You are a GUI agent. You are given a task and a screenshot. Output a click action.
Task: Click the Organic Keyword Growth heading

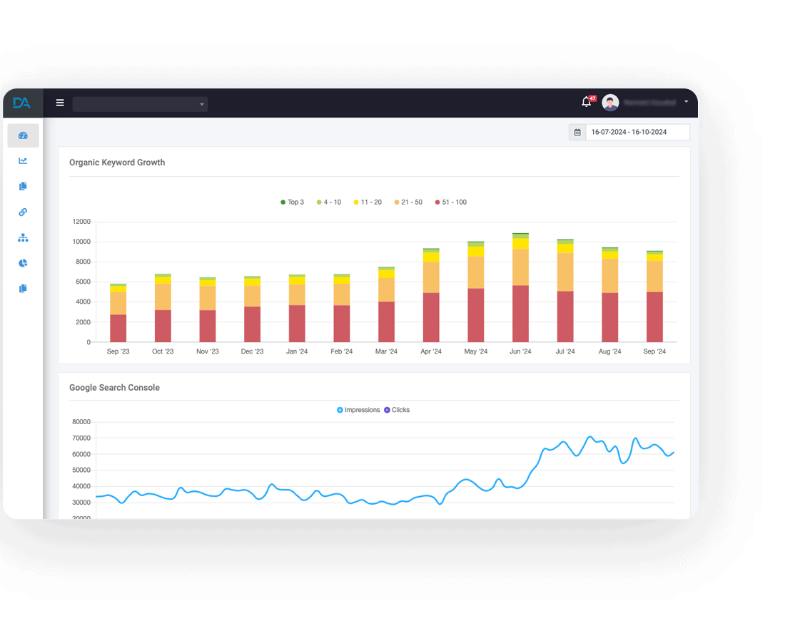(117, 162)
